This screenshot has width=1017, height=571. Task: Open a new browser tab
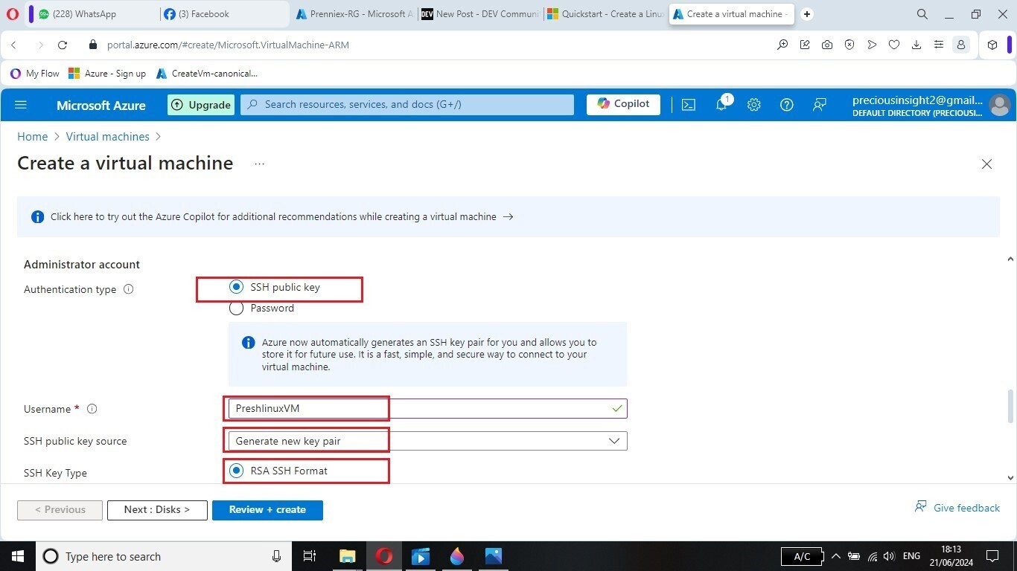[x=807, y=14]
